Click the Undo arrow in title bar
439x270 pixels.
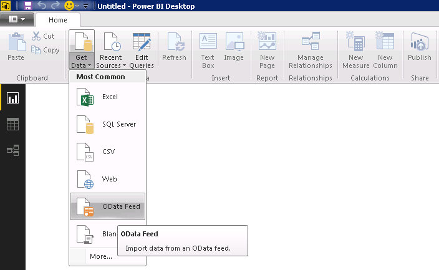42,6
